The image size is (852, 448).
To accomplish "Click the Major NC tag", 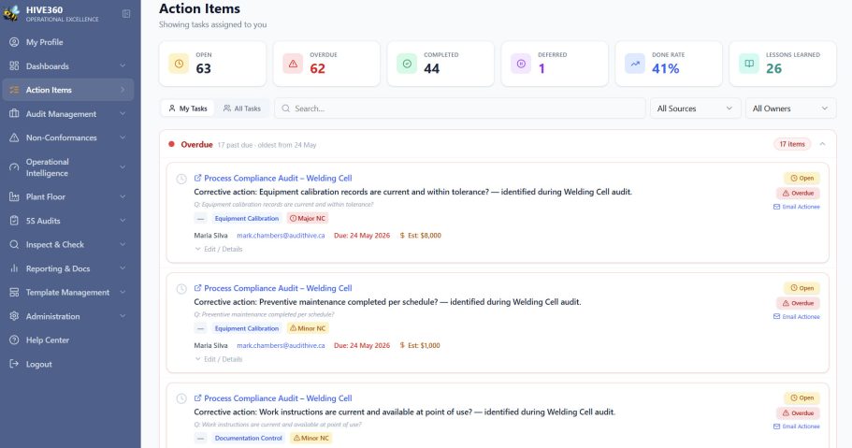I will tap(308, 218).
